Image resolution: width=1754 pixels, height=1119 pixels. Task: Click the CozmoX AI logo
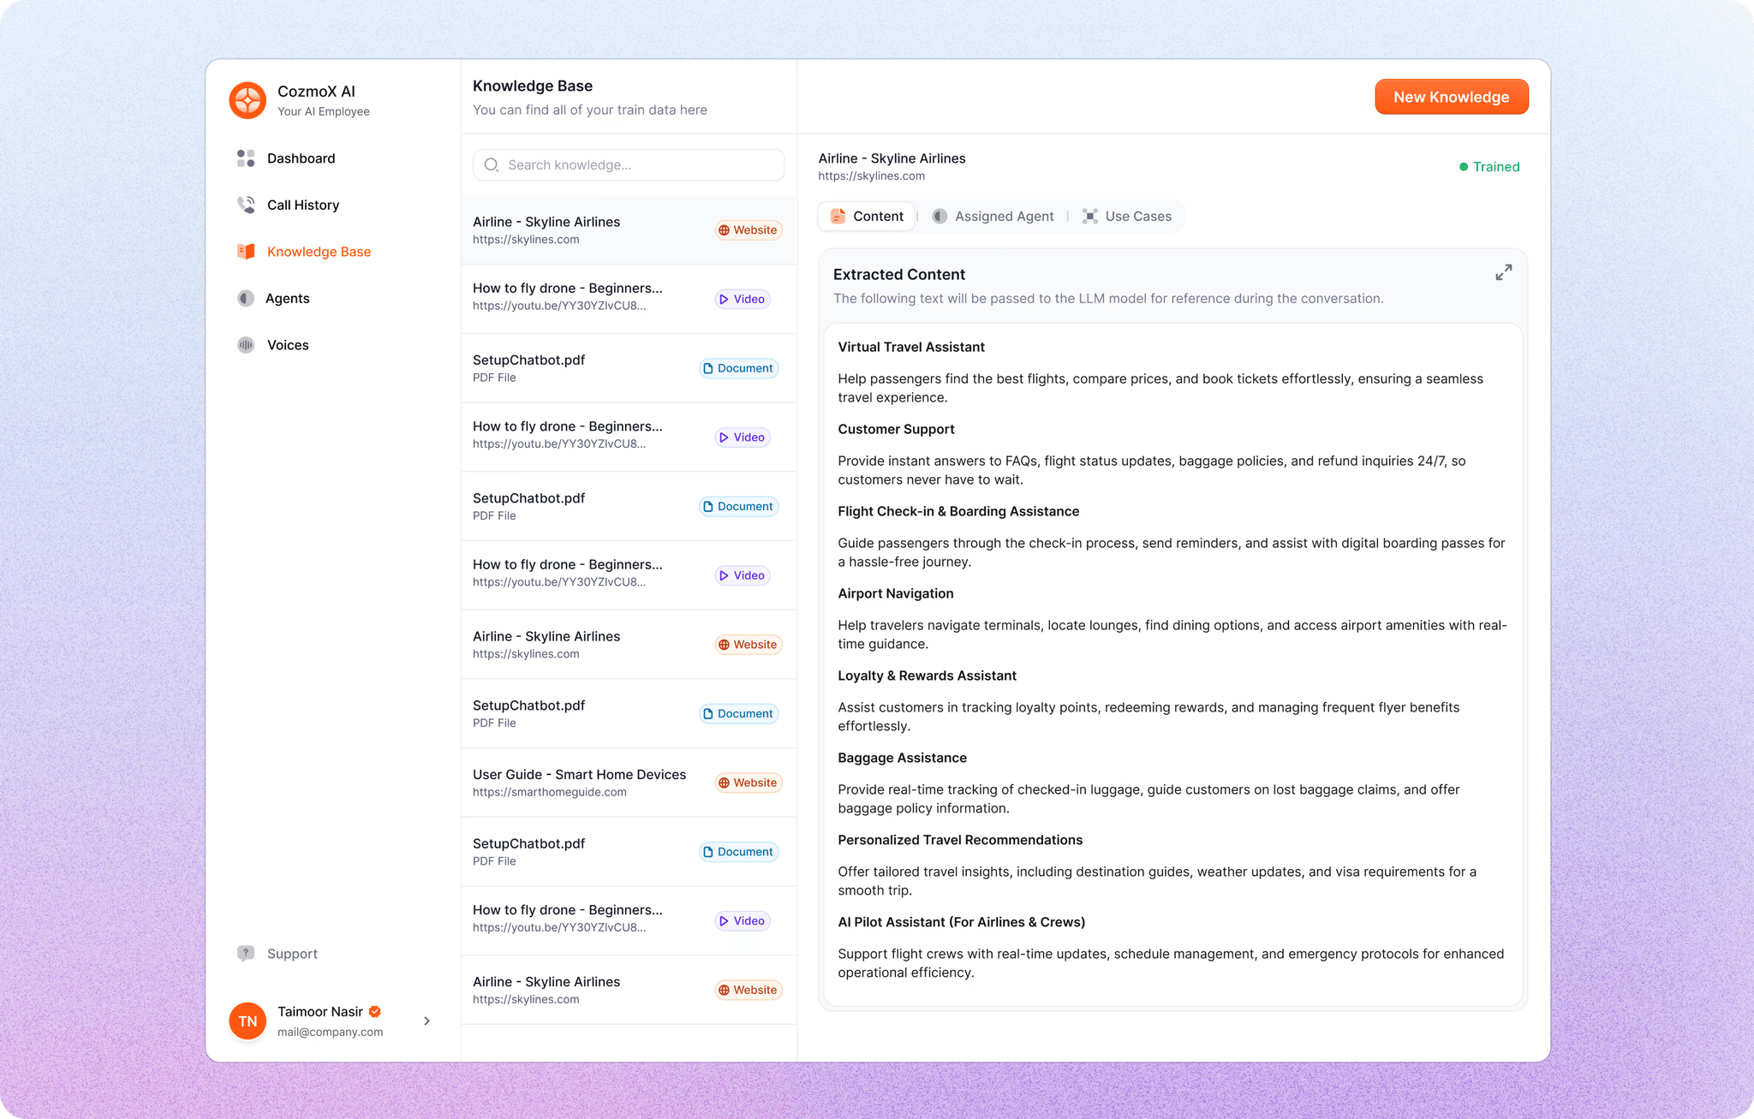click(x=247, y=100)
